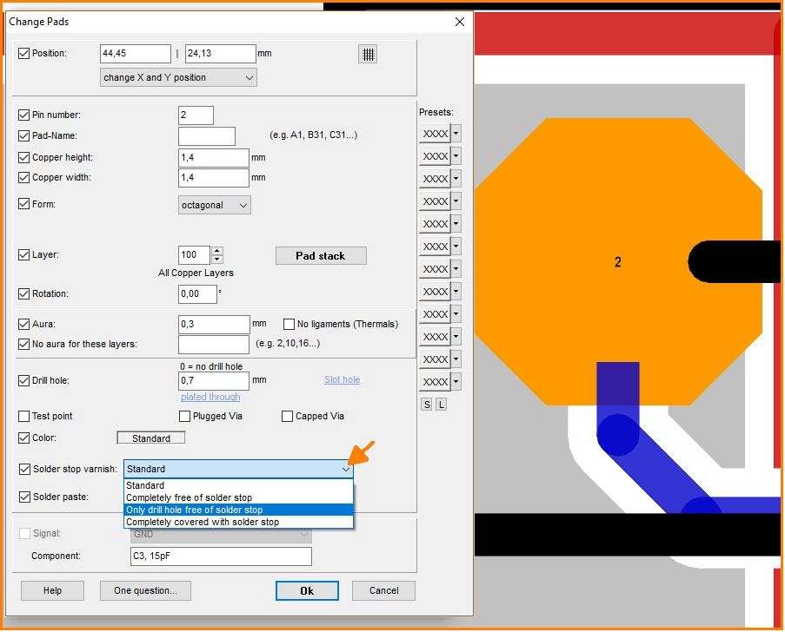
Task: Tick No ligaments (Thermals) checkbox
Action: pyautogui.click(x=289, y=325)
